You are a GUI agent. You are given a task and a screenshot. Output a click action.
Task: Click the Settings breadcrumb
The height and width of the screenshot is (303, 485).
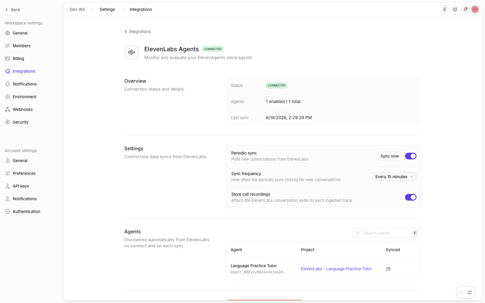pyautogui.click(x=107, y=9)
